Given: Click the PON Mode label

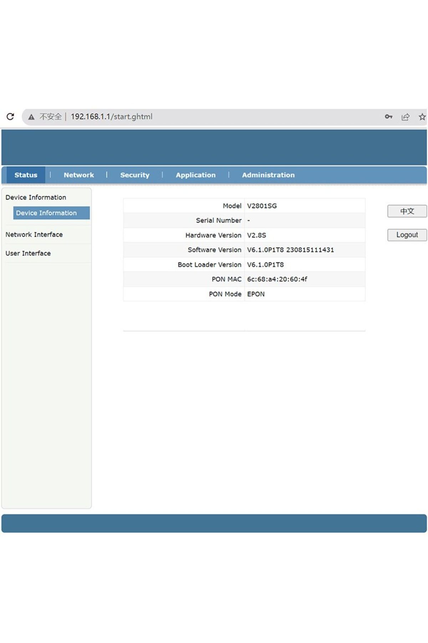Looking at the screenshot, I should [225, 294].
